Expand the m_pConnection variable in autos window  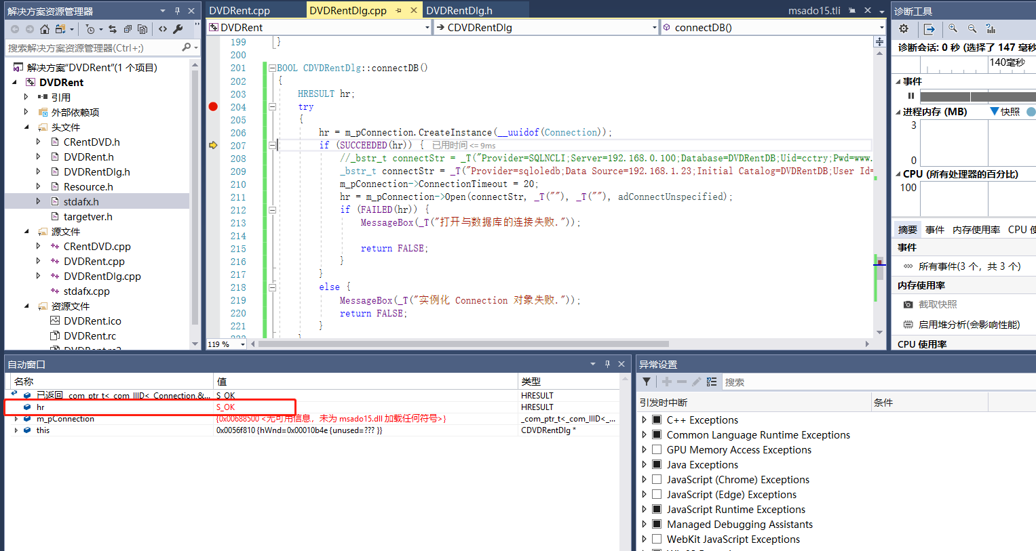tap(16, 419)
